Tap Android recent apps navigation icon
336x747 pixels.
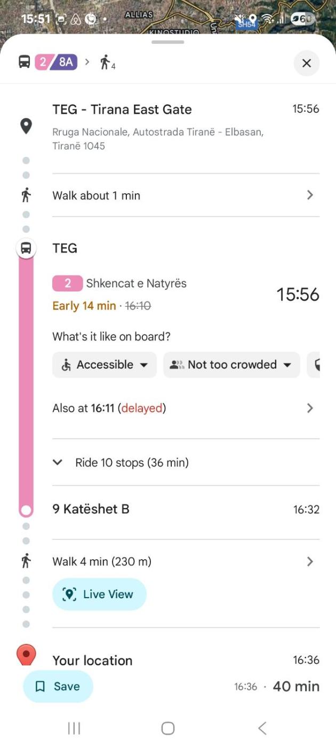[x=74, y=728]
